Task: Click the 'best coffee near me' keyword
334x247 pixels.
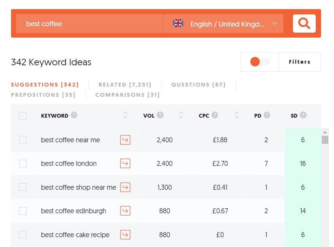Action: click(x=70, y=140)
